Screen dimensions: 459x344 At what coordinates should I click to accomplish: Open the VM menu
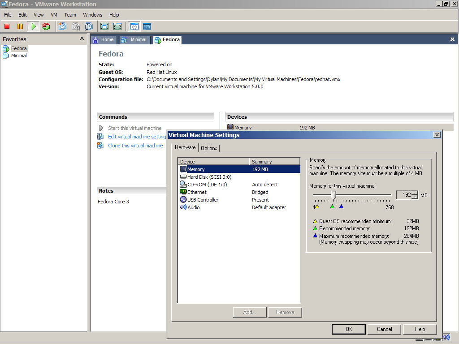(x=54, y=15)
